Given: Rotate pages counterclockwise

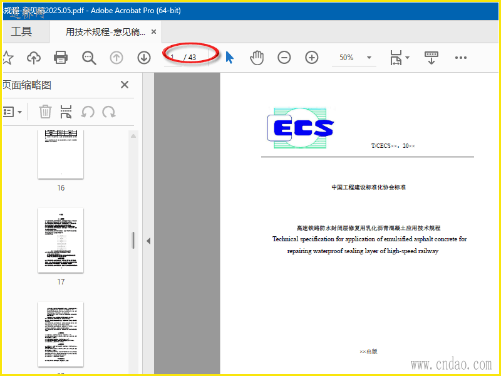Looking at the screenshot, I should [x=88, y=112].
